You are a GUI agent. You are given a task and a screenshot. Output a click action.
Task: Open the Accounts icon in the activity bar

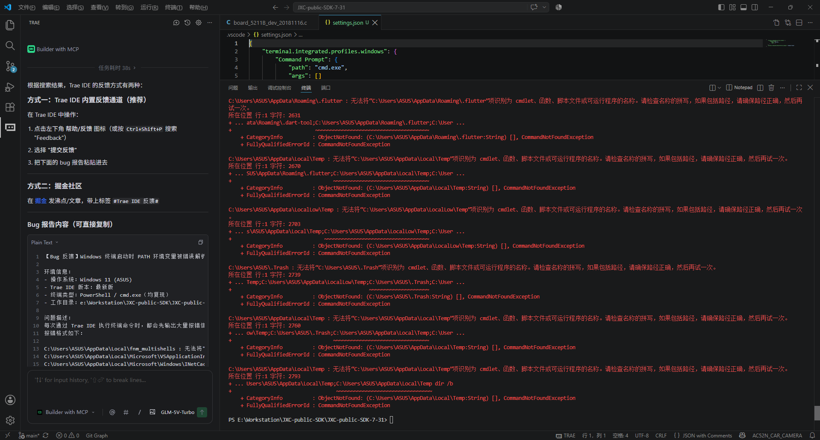(10, 400)
